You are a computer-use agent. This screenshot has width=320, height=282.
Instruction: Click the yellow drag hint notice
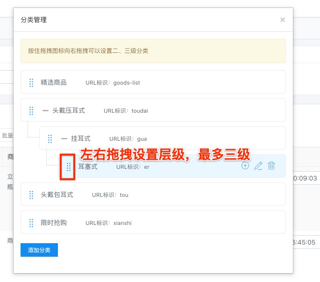153,51
